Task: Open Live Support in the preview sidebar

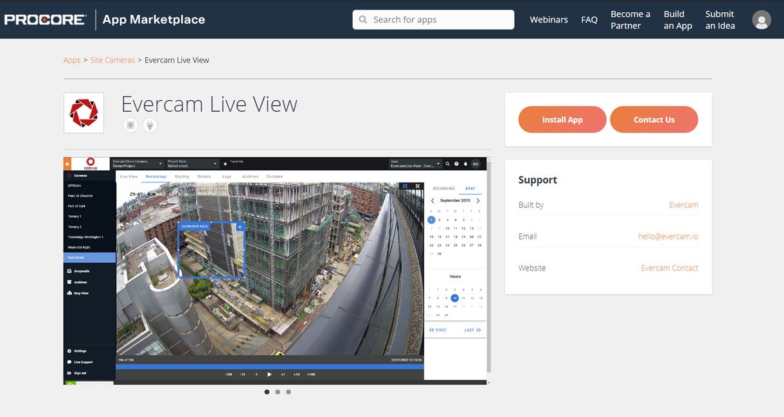Action: point(80,362)
